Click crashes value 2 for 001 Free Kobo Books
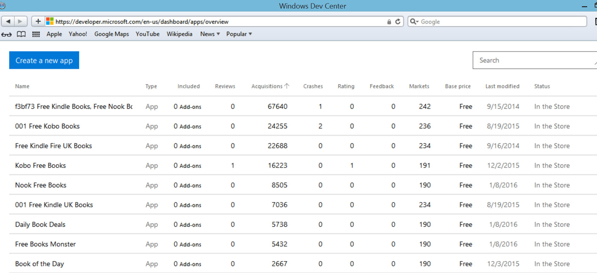The width and height of the screenshot is (597, 273). pyautogui.click(x=320, y=126)
